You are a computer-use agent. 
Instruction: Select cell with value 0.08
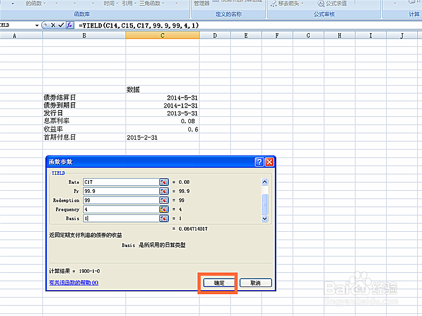[162, 121]
